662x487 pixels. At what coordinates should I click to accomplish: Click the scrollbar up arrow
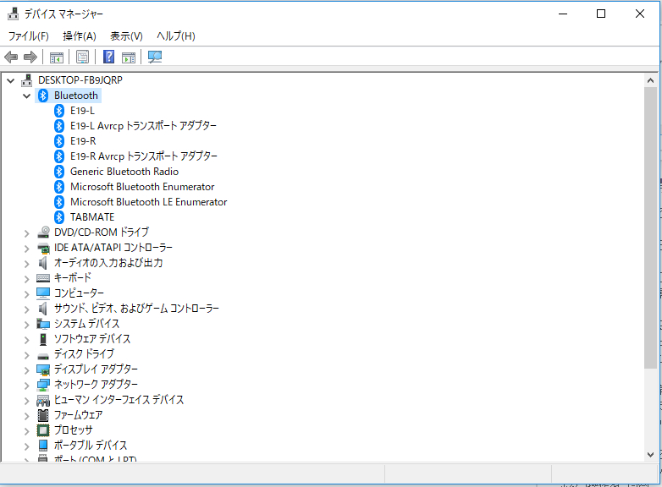[x=650, y=80]
